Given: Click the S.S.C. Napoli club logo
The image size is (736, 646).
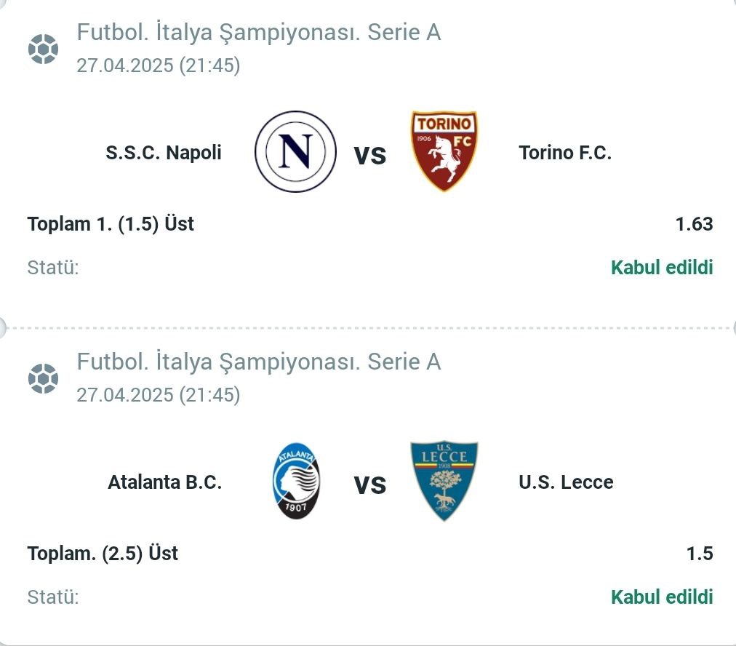Looking at the screenshot, I should tap(296, 151).
